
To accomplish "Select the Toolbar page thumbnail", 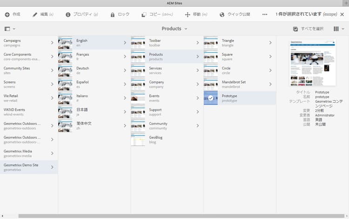I will (x=138, y=43).
